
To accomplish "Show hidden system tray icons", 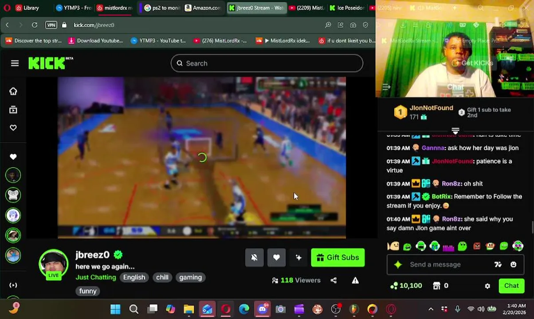I will (x=431, y=309).
